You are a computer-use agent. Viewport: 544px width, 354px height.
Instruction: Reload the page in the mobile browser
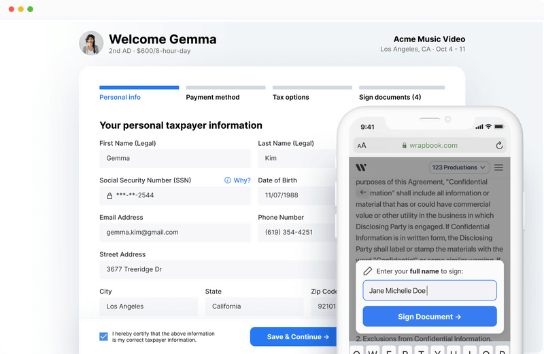click(499, 145)
